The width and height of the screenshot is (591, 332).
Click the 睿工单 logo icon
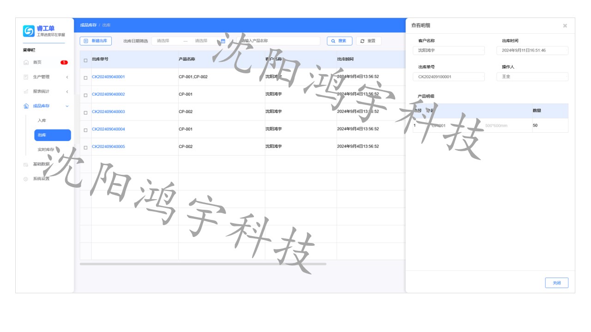tap(29, 31)
